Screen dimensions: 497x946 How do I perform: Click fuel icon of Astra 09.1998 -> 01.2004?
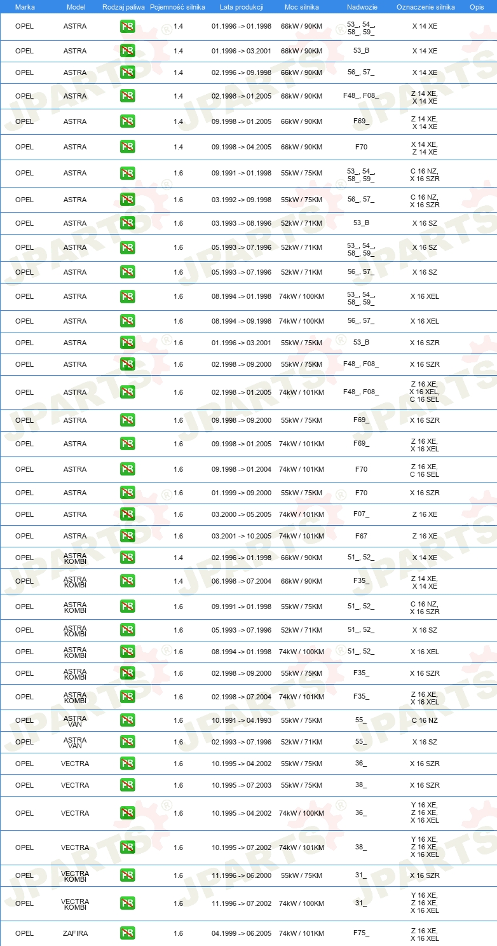pos(127,469)
